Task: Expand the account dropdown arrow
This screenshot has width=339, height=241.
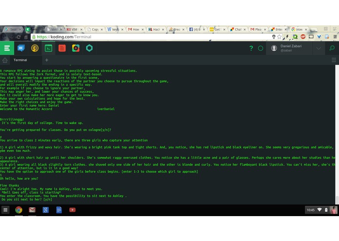Action: point(319,48)
